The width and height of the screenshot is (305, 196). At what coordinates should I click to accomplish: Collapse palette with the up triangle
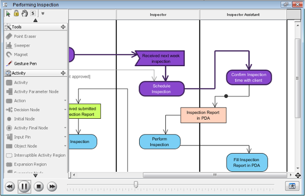pos(35,20)
